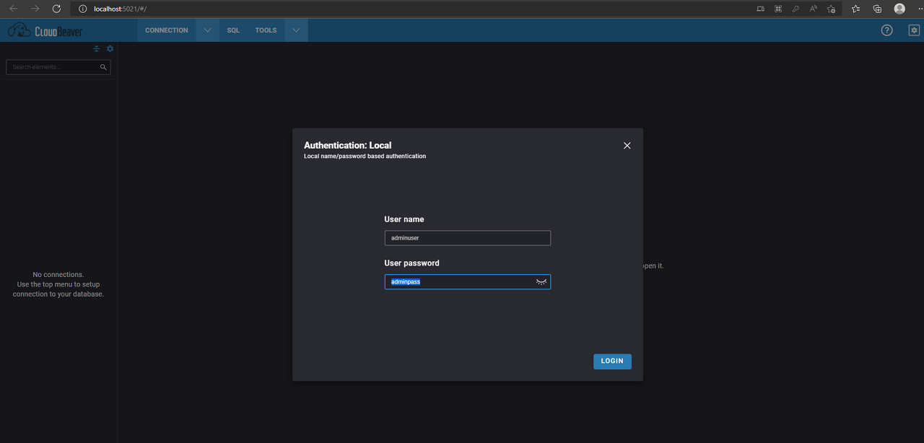
Task: Expand the TOOLS dropdown arrow
Action: coord(296,30)
